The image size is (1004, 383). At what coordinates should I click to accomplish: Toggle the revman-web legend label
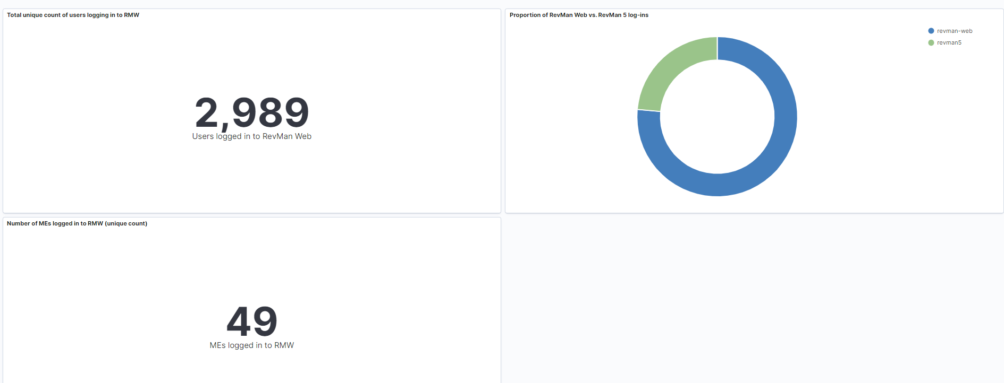tap(954, 31)
